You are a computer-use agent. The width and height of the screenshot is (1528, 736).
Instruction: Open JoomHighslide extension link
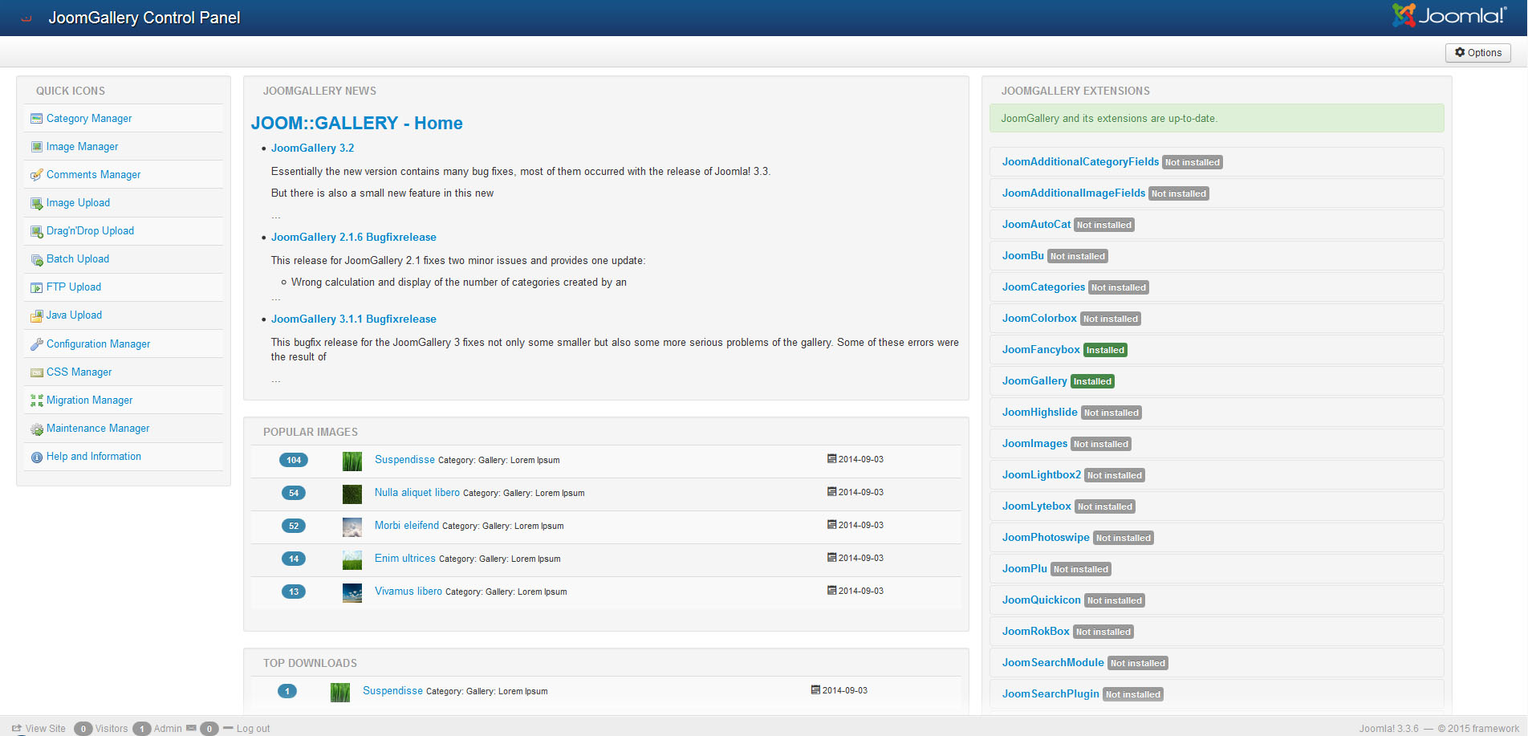(1039, 412)
